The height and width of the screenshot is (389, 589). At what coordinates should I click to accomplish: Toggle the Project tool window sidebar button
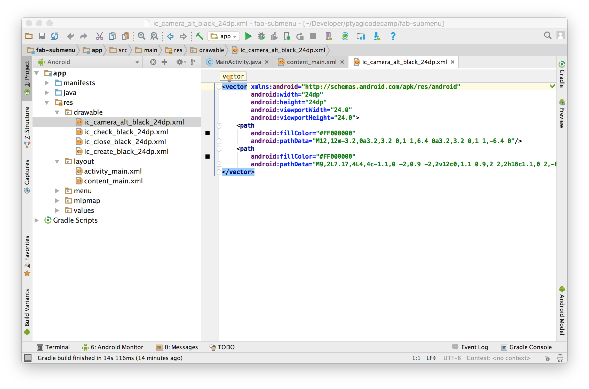pyautogui.click(x=27, y=77)
